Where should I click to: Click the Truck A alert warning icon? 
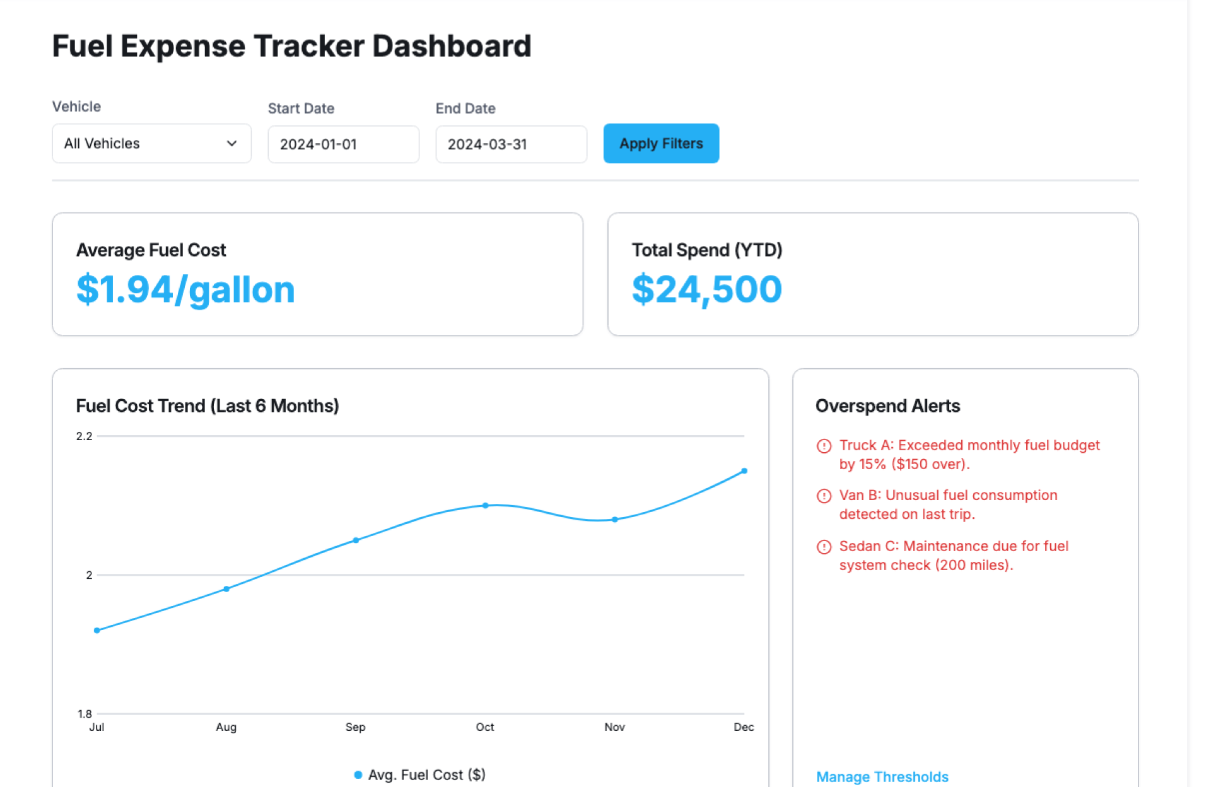(824, 446)
